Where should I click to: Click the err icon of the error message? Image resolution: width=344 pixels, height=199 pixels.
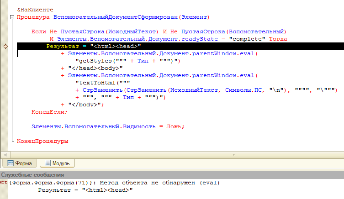4,183
